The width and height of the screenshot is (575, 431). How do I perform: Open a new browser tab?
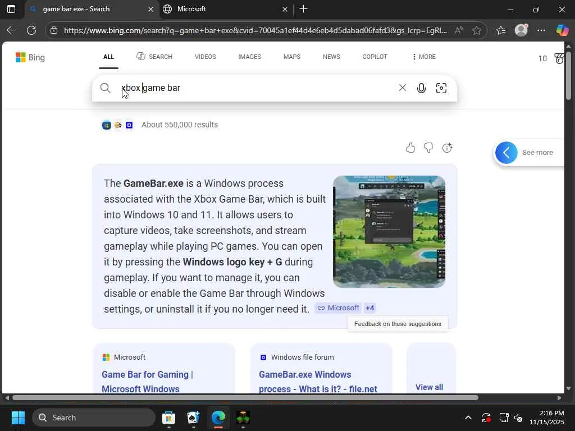click(x=303, y=9)
